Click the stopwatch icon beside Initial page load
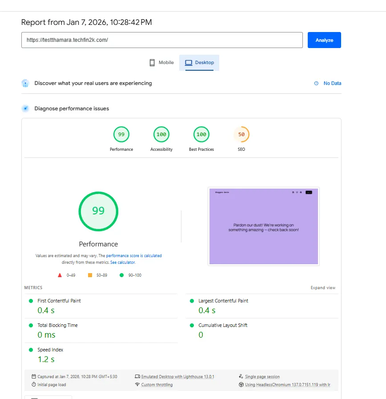This screenshot has width=386, height=399. tap(34, 384)
